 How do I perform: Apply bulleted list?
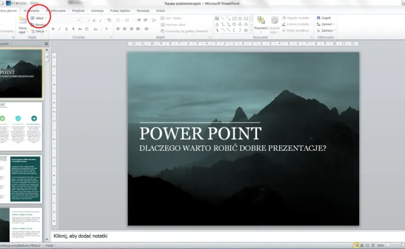click(x=118, y=20)
